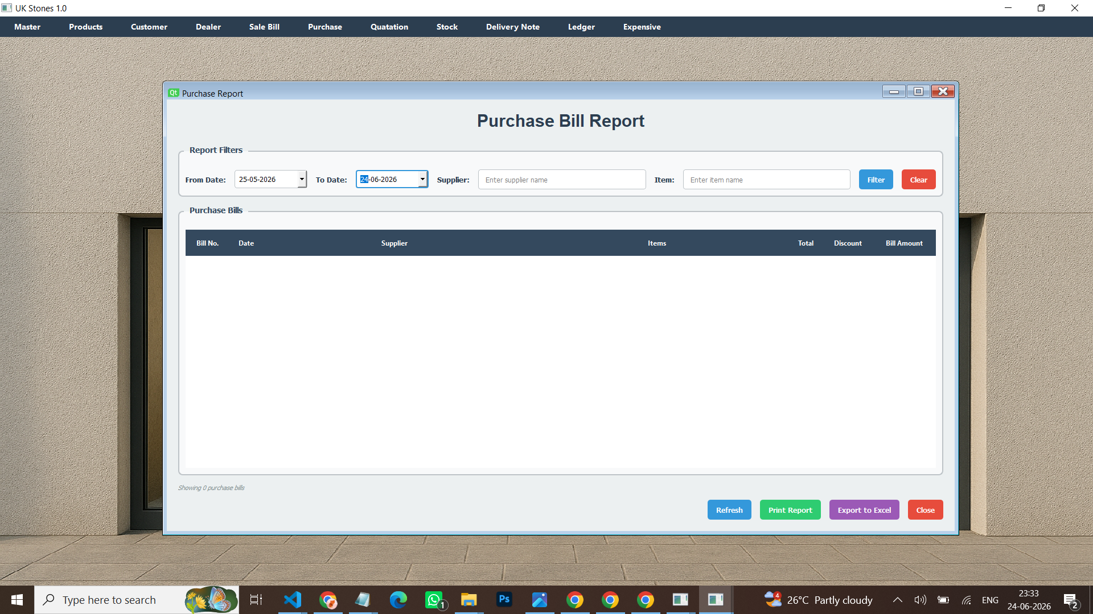Sort by Supplier column header
The image size is (1093, 614).
tap(394, 243)
